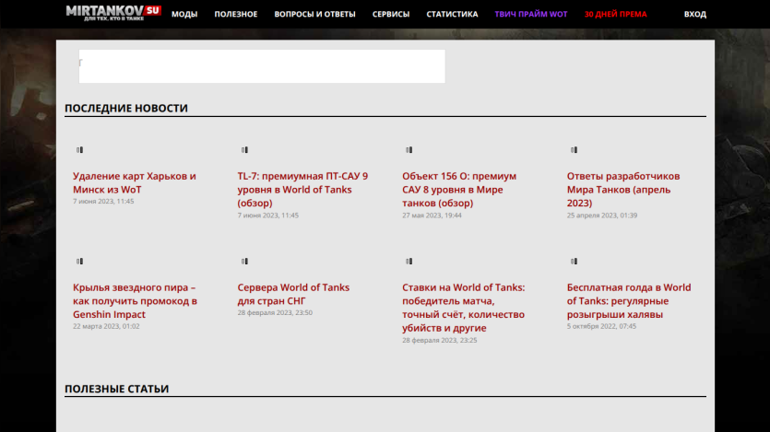Open Крылья звездного пира Genshin article

(x=135, y=300)
